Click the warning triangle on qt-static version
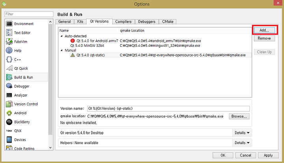Image resolution: width=284 pixels, height=163 pixels. point(73,55)
